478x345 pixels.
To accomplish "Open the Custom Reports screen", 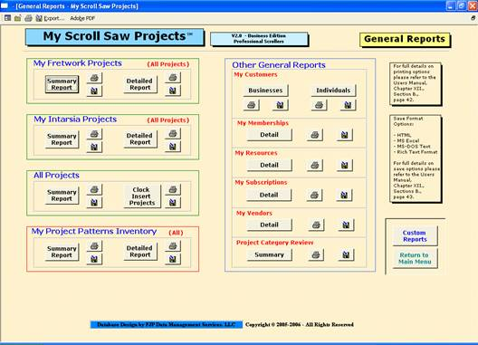I will pyautogui.click(x=415, y=236).
